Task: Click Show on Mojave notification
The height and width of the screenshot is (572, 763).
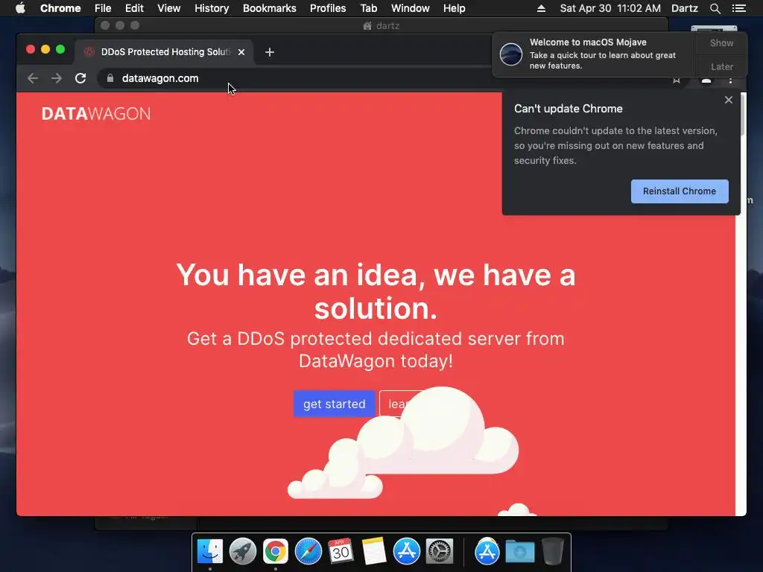Action: click(x=721, y=42)
